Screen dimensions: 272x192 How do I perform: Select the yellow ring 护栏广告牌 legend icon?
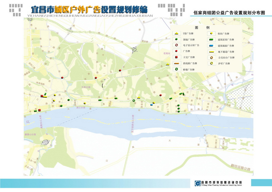tap(211, 63)
